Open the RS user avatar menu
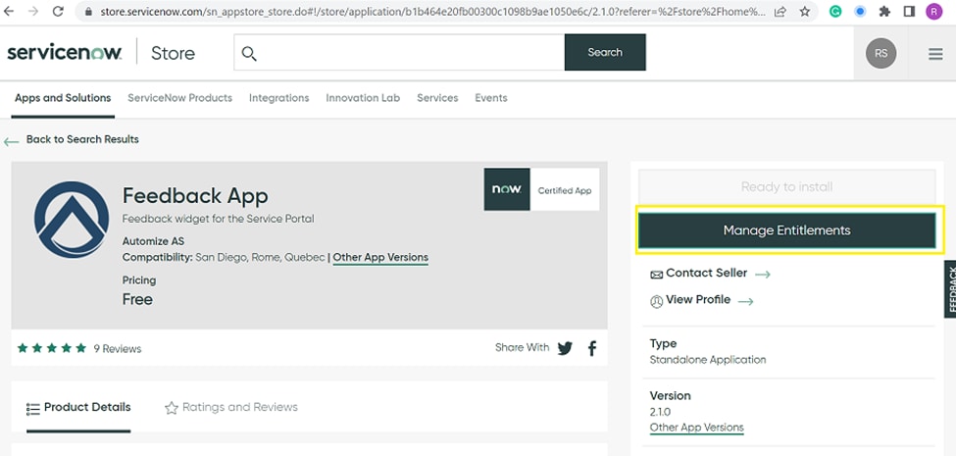This screenshot has width=956, height=456. point(881,54)
